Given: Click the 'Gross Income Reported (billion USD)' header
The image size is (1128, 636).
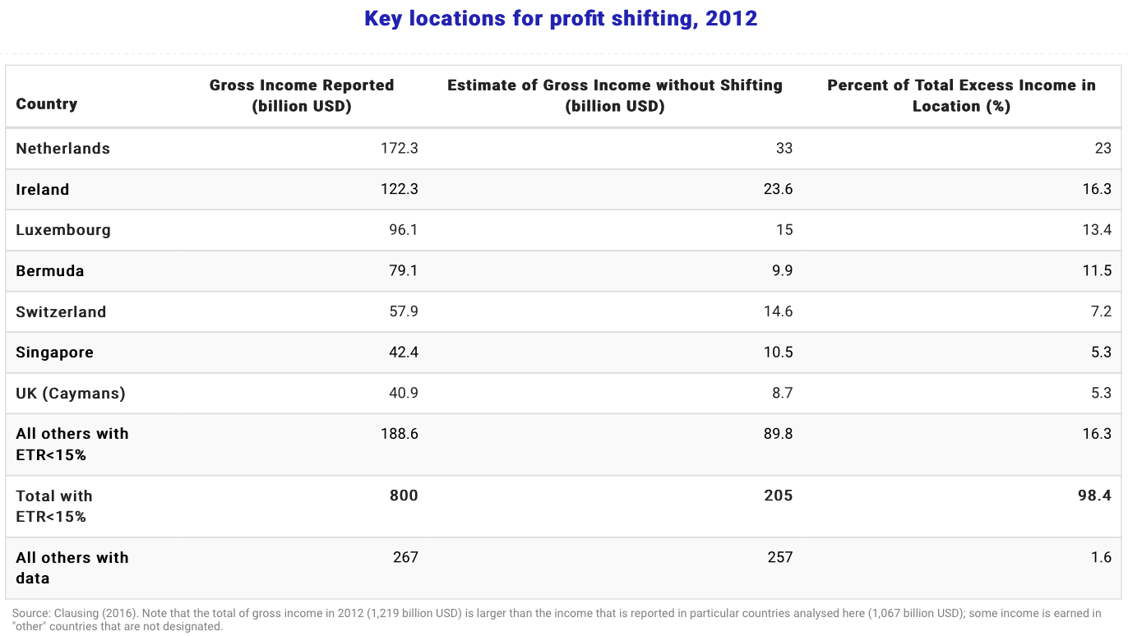Looking at the screenshot, I should point(302,94).
